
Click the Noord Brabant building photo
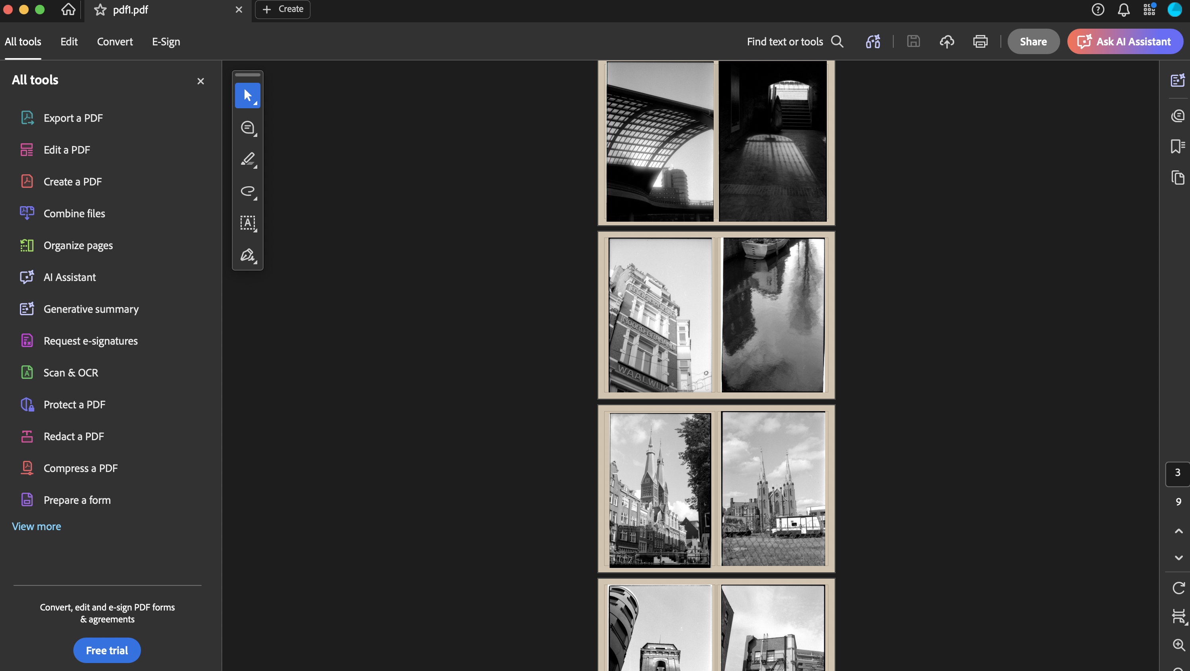pyautogui.click(x=660, y=315)
